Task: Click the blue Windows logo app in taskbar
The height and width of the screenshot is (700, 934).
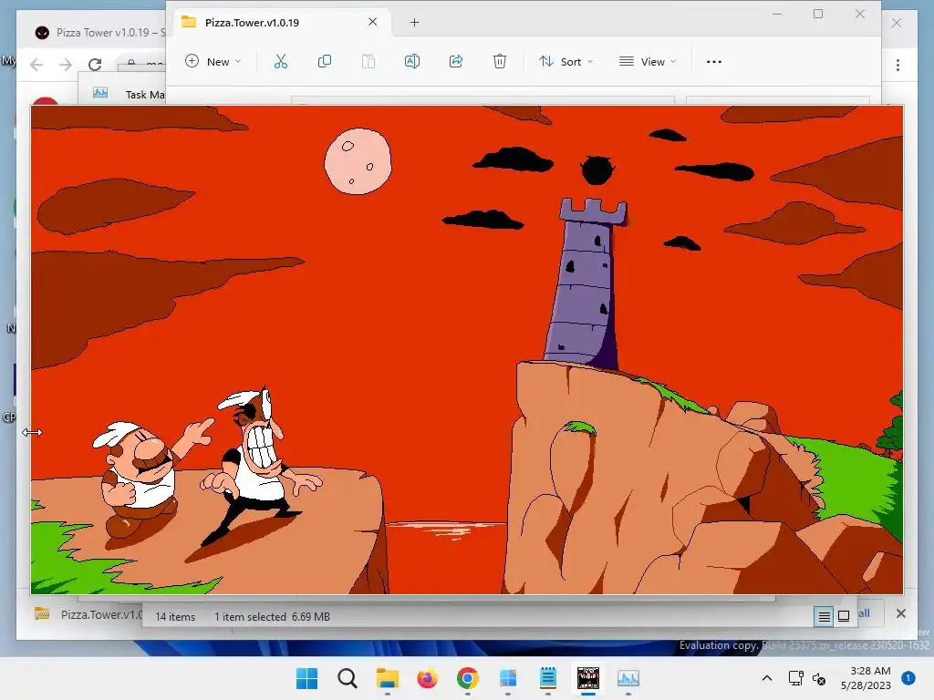Action: click(x=507, y=678)
